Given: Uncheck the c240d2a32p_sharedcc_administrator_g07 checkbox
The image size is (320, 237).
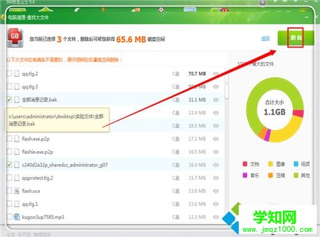Looking at the screenshot, I should [10, 165].
